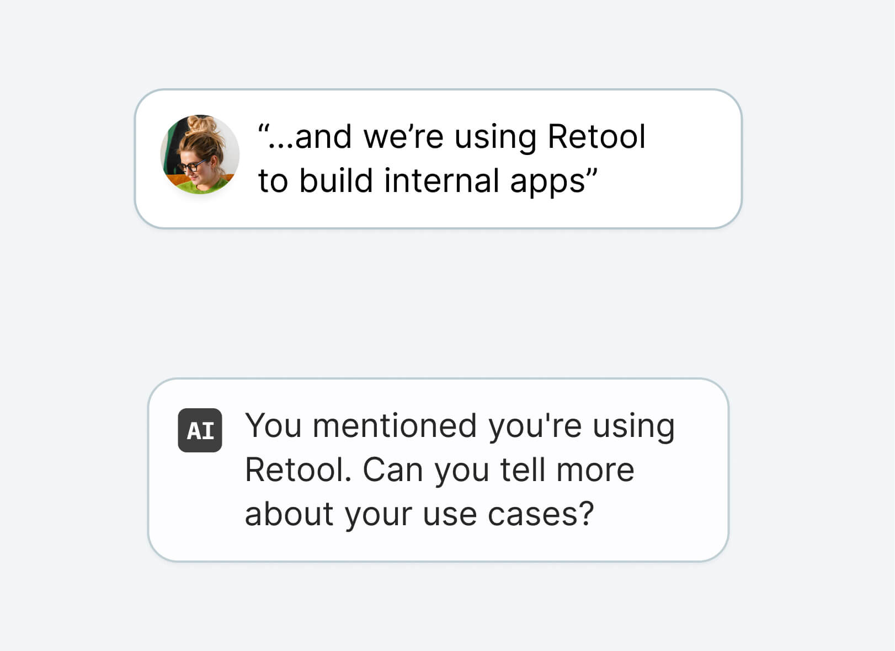Viewport: 895px width, 651px height.
Task: Click the word "Retool" in the quote bubble
Action: tap(596, 137)
